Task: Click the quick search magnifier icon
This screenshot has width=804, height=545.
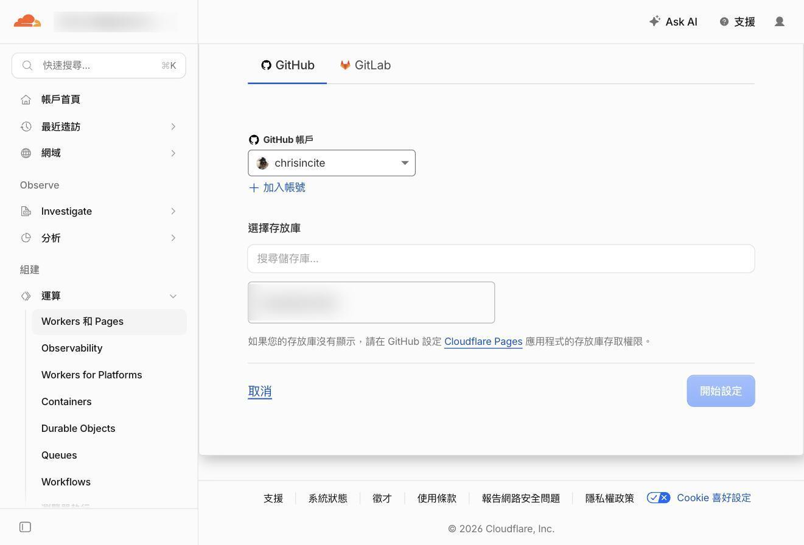Action: point(27,66)
